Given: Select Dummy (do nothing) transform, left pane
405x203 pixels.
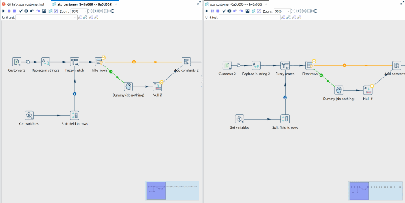Looking at the screenshot, I should [128, 87].
